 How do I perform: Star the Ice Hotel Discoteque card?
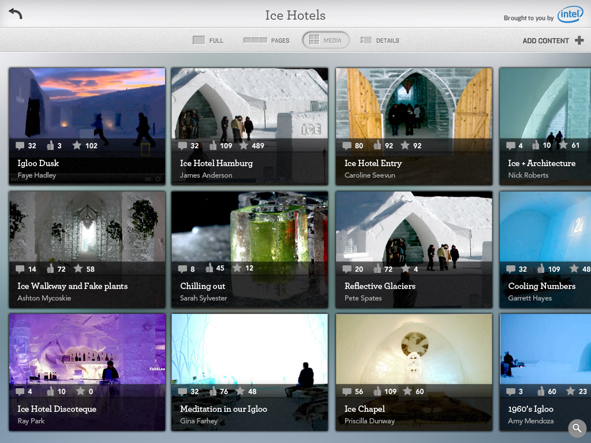80,391
